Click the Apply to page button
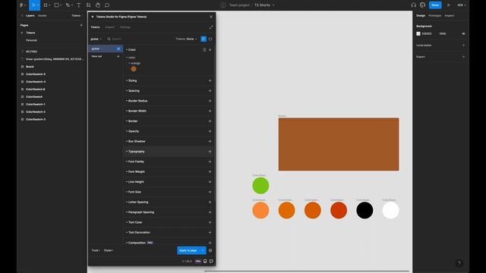Image resolution: width=486 pixels, height=273 pixels. click(188, 250)
